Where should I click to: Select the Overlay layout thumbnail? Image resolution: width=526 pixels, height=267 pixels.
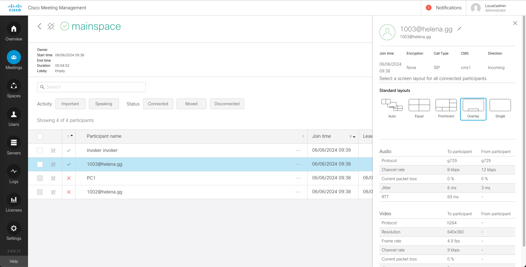(x=473, y=105)
